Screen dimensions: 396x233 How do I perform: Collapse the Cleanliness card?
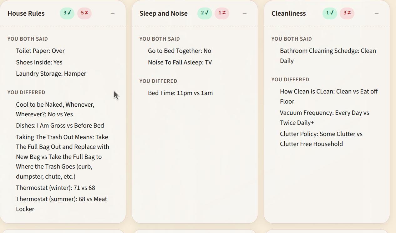click(x=377, y=13)
